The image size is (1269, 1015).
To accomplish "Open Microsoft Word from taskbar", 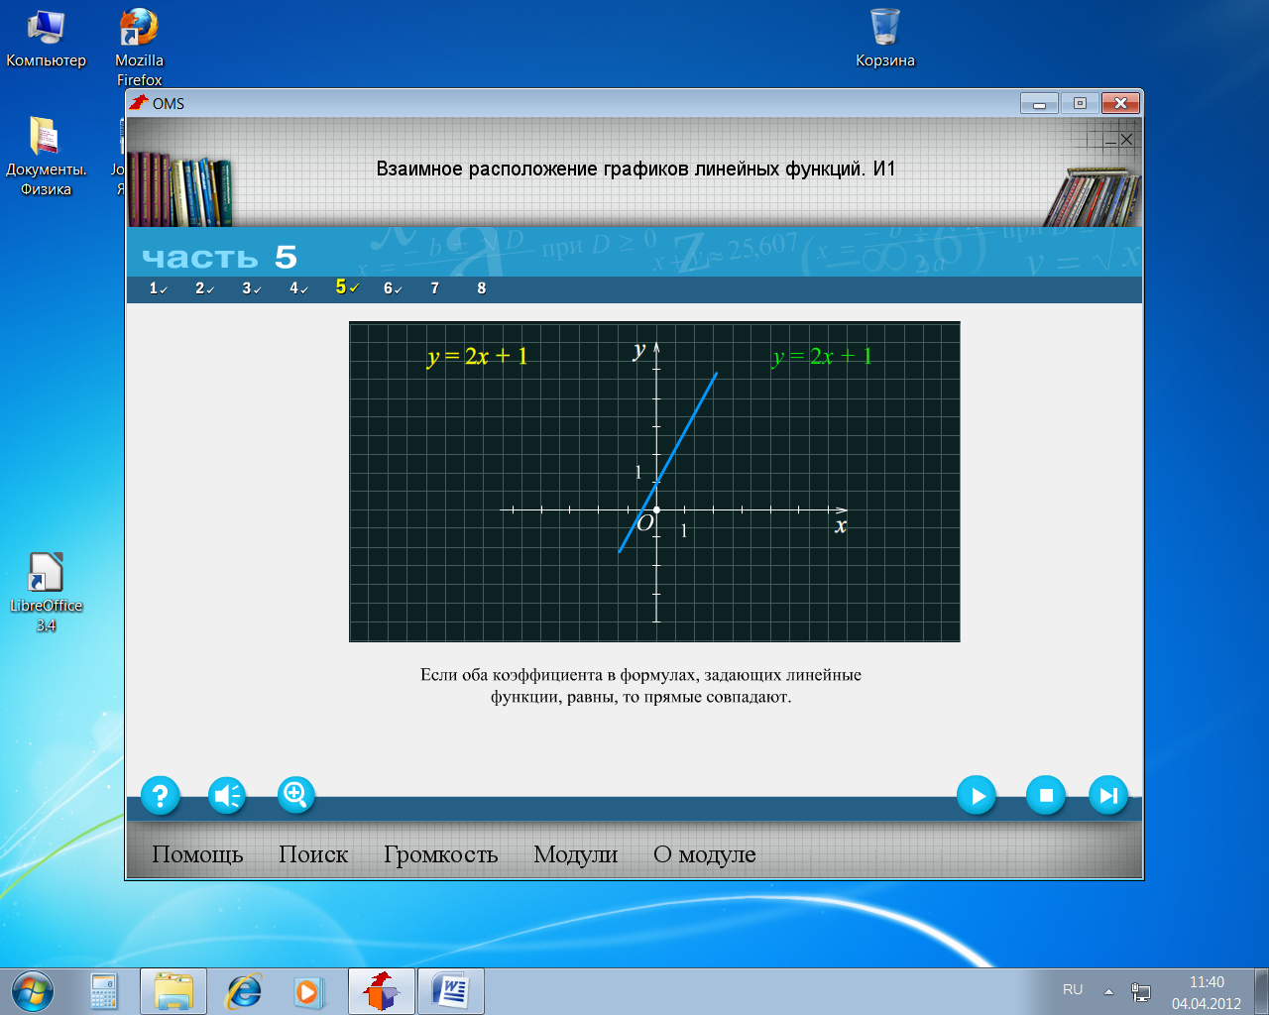I will tap(451, 991).
